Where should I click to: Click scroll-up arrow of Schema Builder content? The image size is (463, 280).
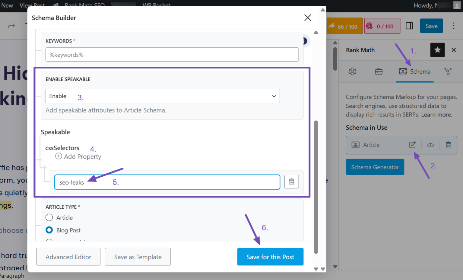pos(316,32)
